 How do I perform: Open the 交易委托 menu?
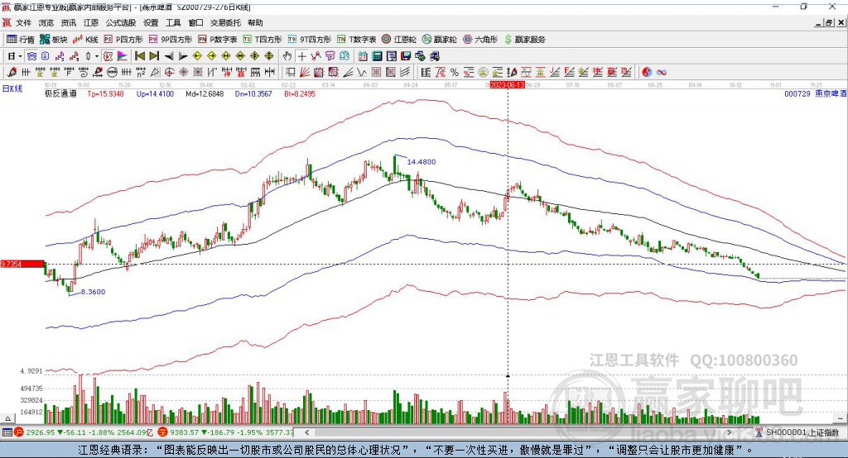[225, 22]
